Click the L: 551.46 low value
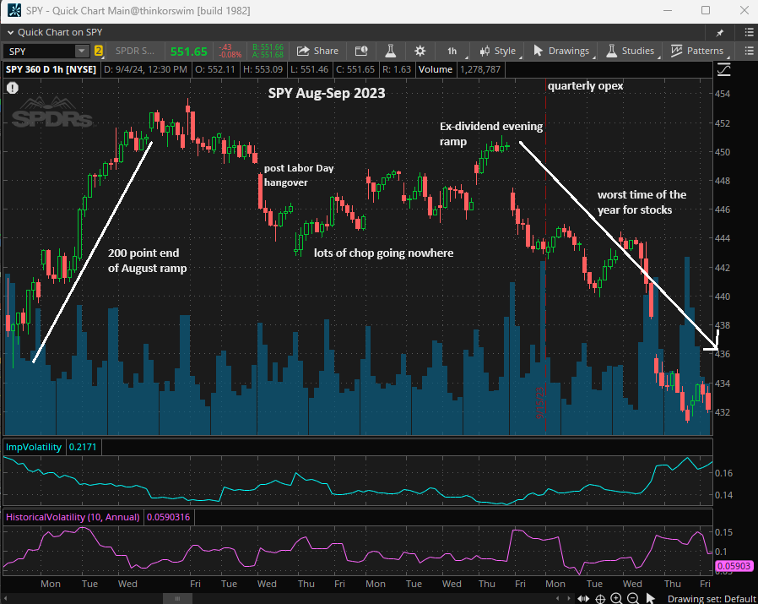 (310, 69)
